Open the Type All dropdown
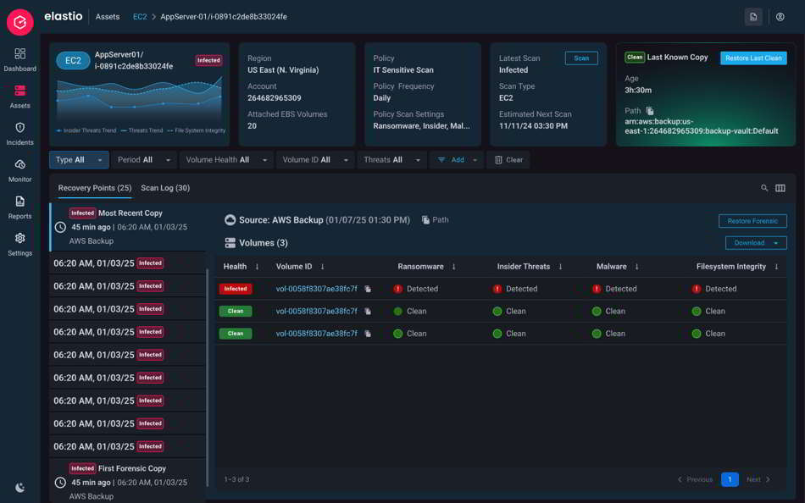The height and width of the screenshot is (503, 805). [x=79, y=160]
